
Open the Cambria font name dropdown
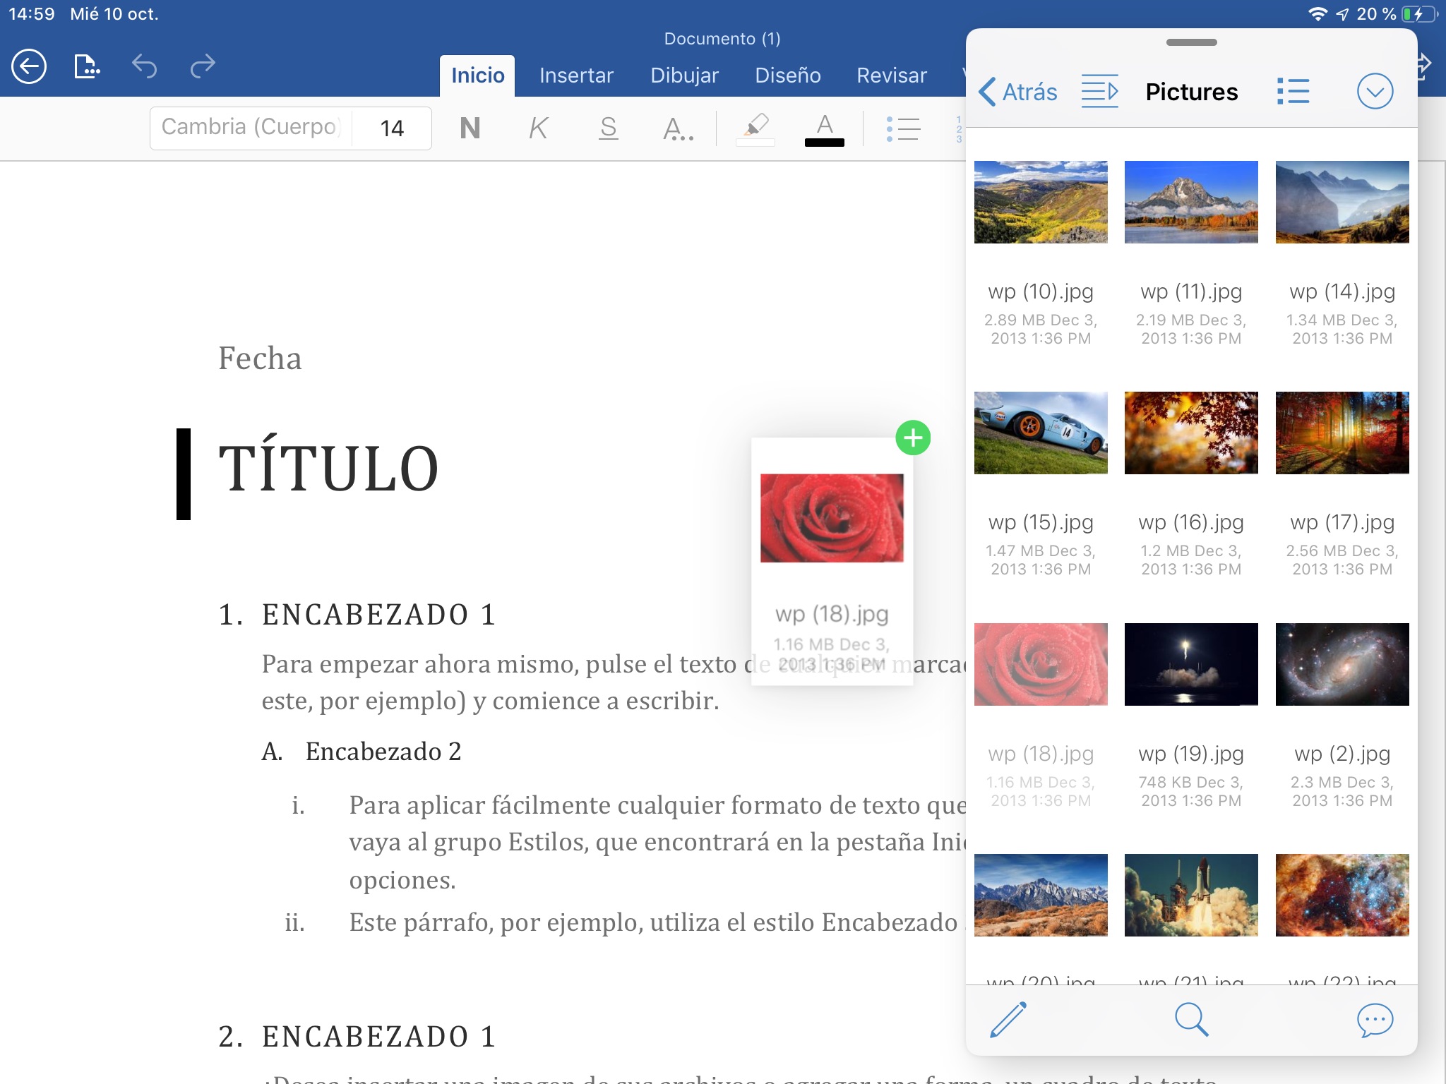tap(251, 128)
